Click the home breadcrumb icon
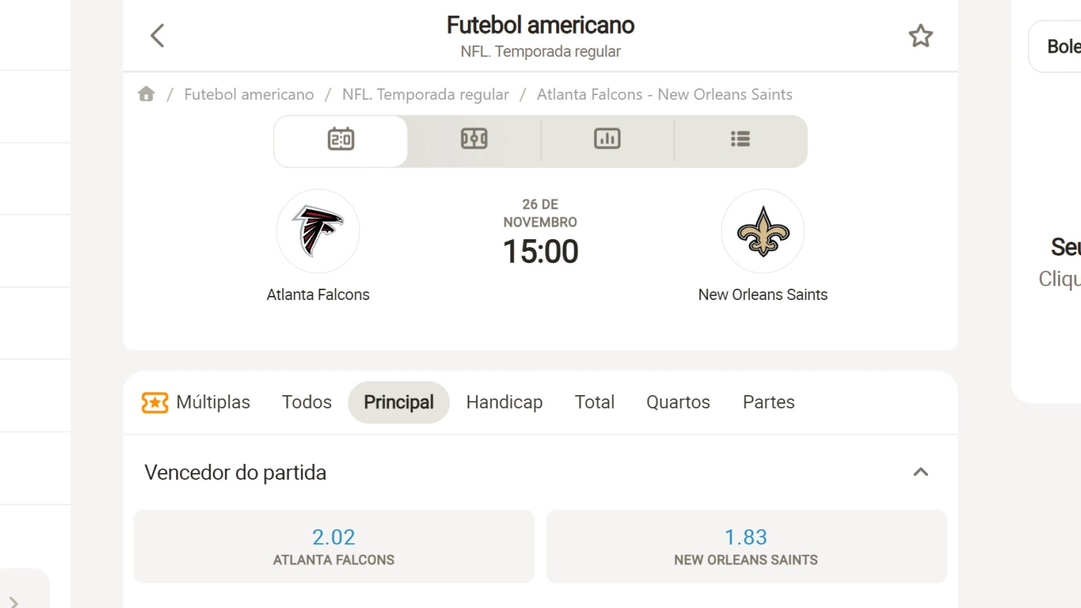The image size is (1081, 608). point(146,94)
